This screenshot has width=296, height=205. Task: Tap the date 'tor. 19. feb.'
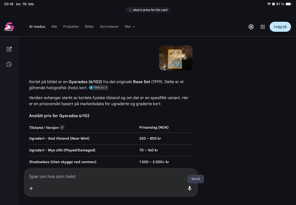pos(25,4)
